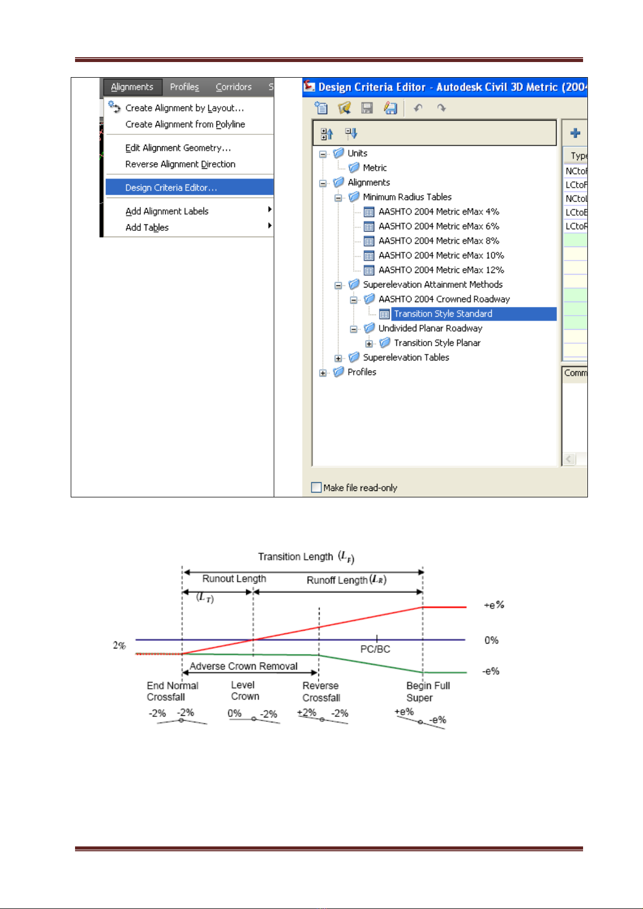Open the Add Alignment Labels submenu
Image resolution: width=643 pixels, height=909 pixels.
(189, 211)
